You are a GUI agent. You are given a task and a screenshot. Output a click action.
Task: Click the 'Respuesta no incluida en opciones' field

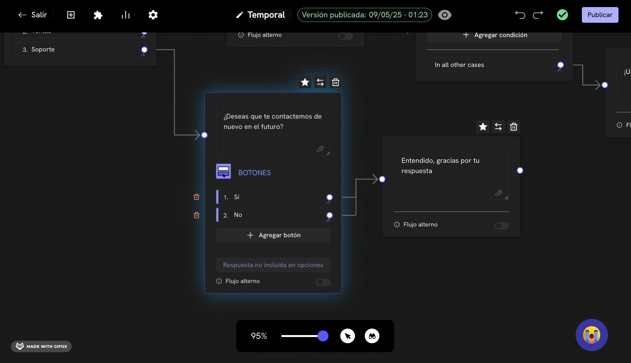(x=273, y=265)
